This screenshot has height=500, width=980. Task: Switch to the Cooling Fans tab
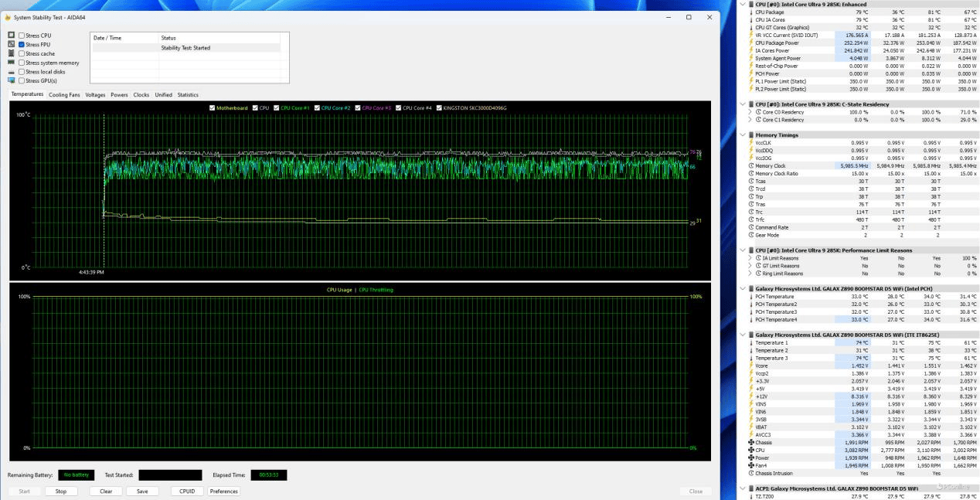64,95
